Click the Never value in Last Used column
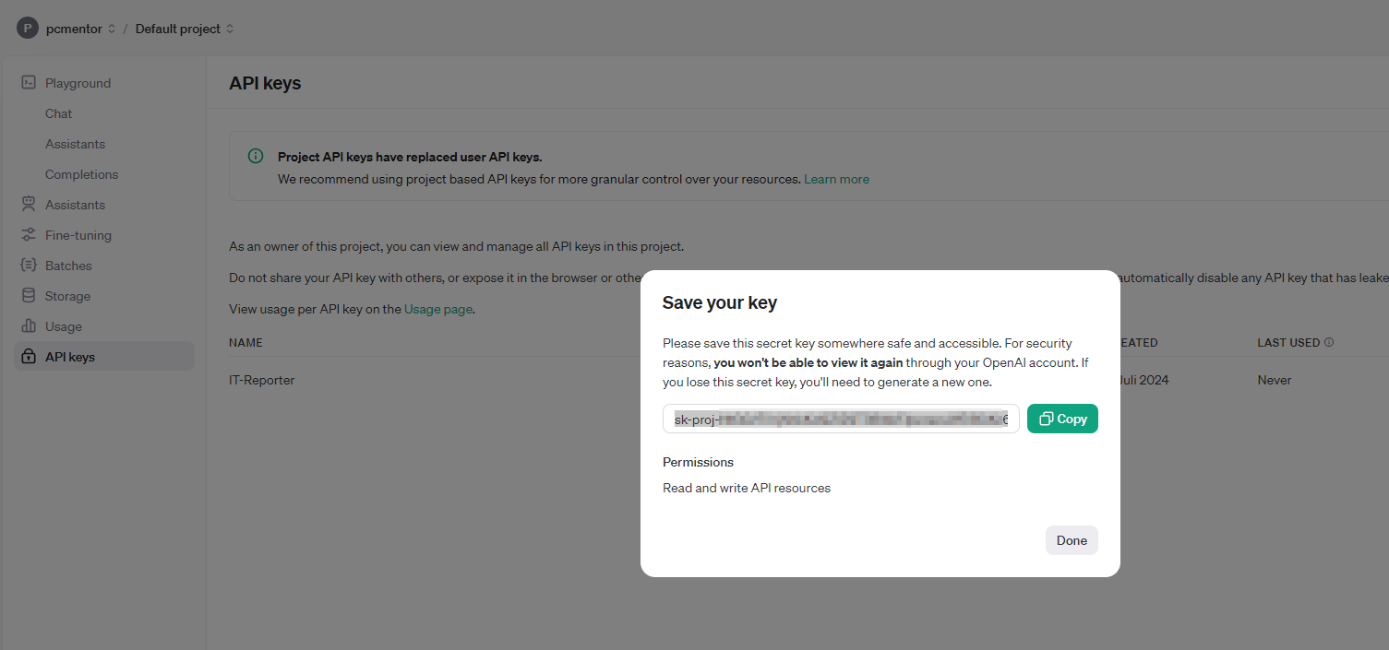This screenshot has height=650, width=1389. point(1275,380)
